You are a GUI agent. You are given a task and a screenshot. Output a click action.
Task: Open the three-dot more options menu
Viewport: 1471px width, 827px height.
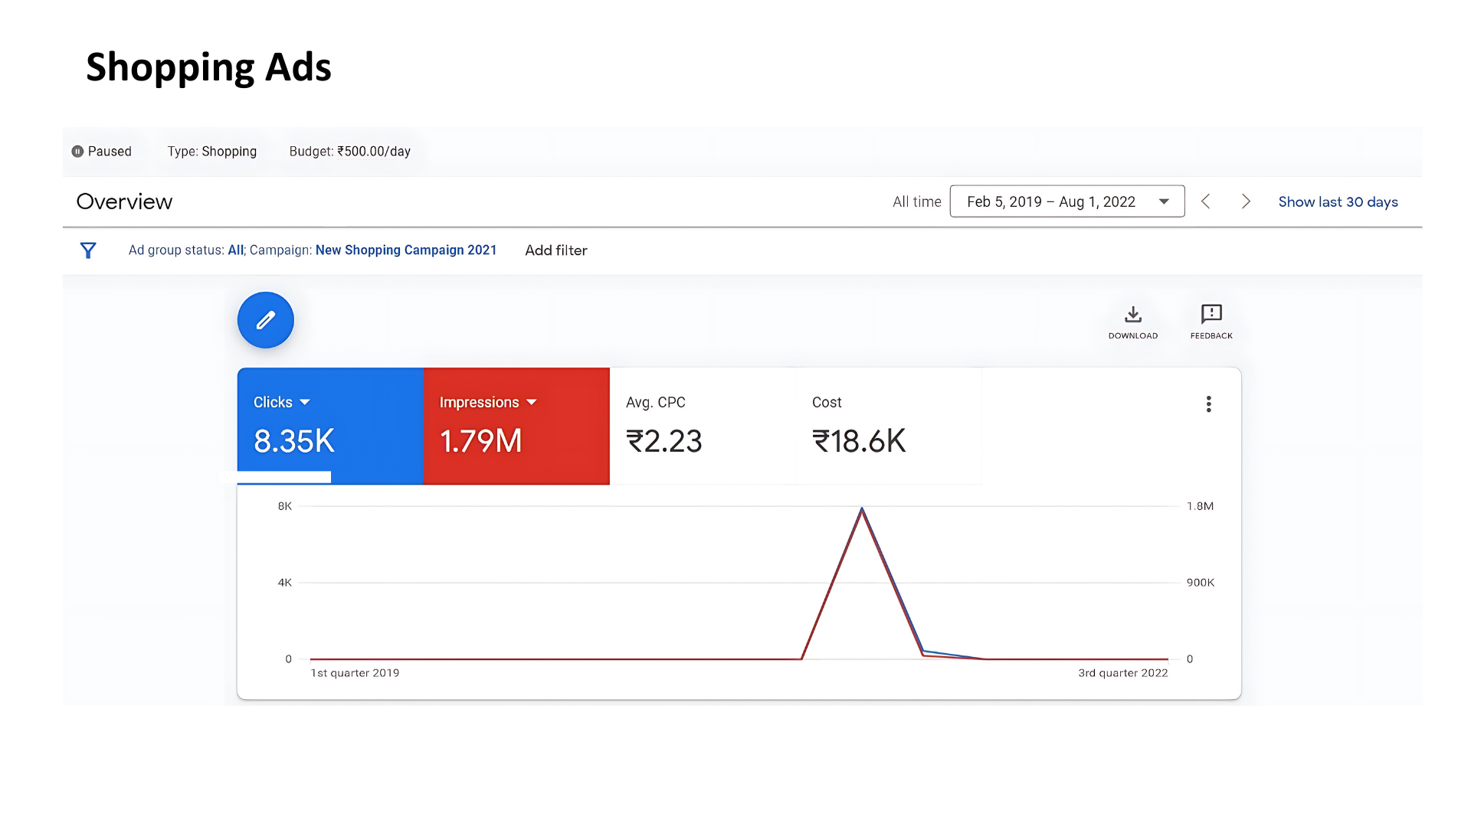coord(1208,404)
